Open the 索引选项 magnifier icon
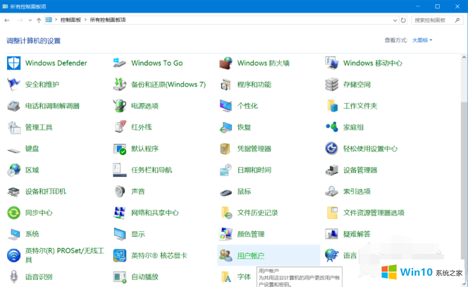 tap(331, 191)
